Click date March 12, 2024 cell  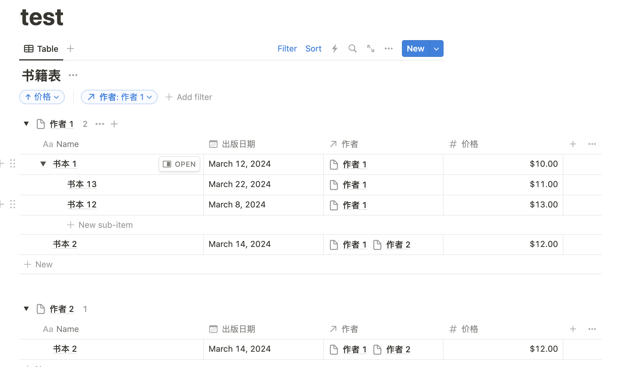pyautogui.click(x=263, y=164)
